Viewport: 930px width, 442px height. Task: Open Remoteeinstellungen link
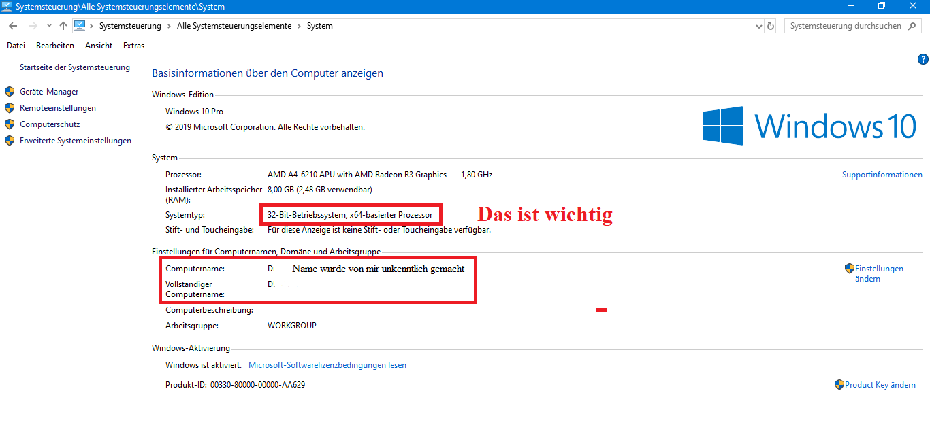pos(58,108)
